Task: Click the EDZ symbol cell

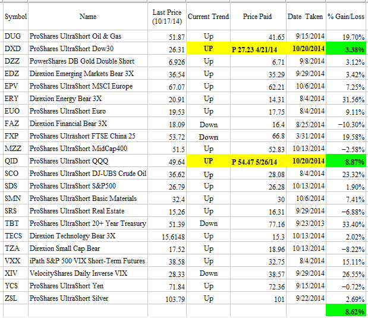Action: (x=15, y=74)
